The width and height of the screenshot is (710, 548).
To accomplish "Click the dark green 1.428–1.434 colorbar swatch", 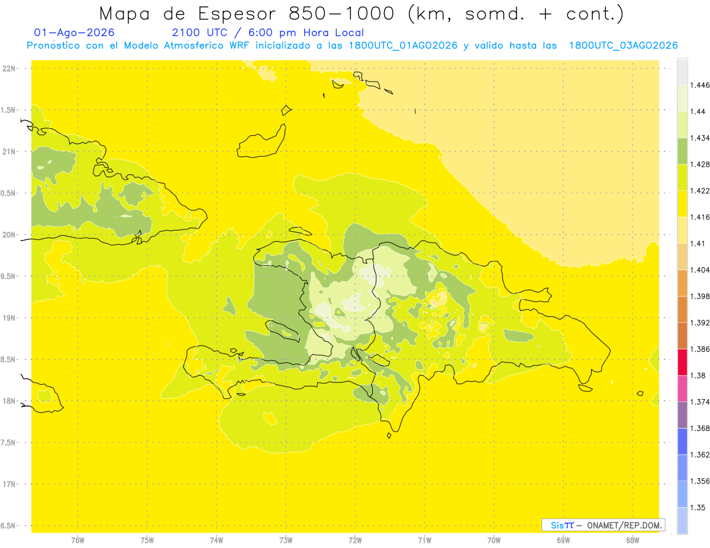I will click(682, 151).
